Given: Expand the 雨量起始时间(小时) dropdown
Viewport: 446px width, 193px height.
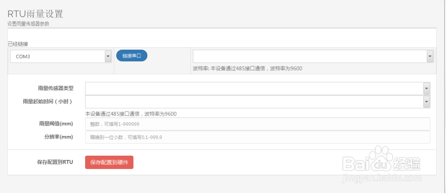Looking at the screenshot, I should (x=258, y=102).
